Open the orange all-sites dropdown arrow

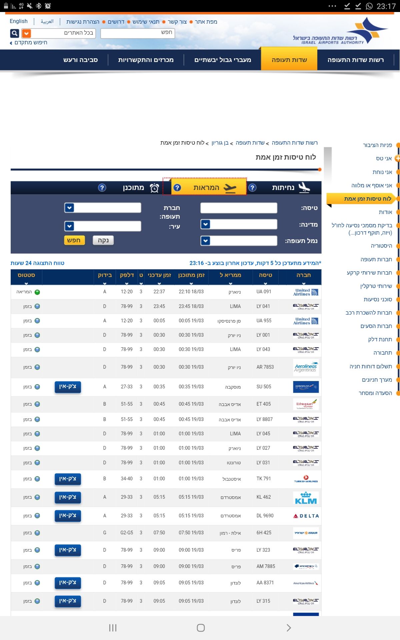(x=26, y=33)
